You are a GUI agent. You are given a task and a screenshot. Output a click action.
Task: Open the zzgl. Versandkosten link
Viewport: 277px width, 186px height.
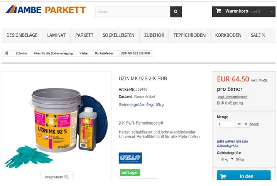(x=233, y=97)
